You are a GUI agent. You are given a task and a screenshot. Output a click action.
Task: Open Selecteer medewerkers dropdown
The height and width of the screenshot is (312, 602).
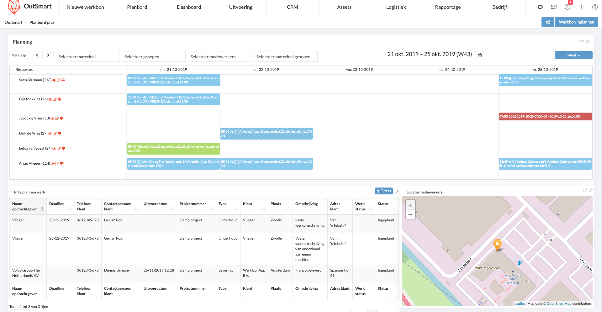pyautogui.click(x=220, y=57)
